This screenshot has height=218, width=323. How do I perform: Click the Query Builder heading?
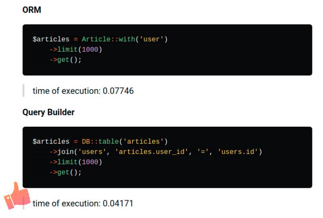coord(49,112)
